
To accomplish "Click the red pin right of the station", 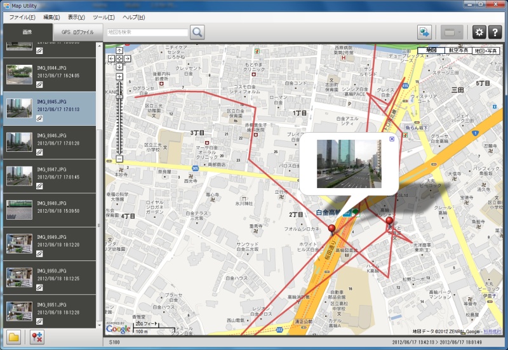I will (389, 222).
